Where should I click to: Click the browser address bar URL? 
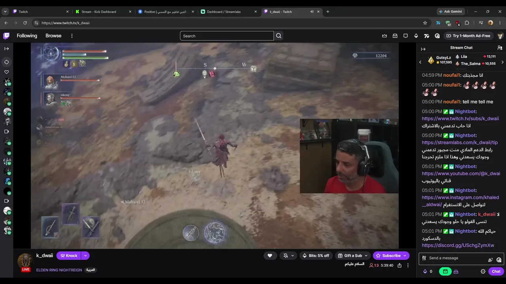click(66, 23)
